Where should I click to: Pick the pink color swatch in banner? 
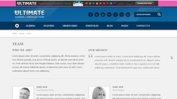pyautogui.click(x=104, y=4)
